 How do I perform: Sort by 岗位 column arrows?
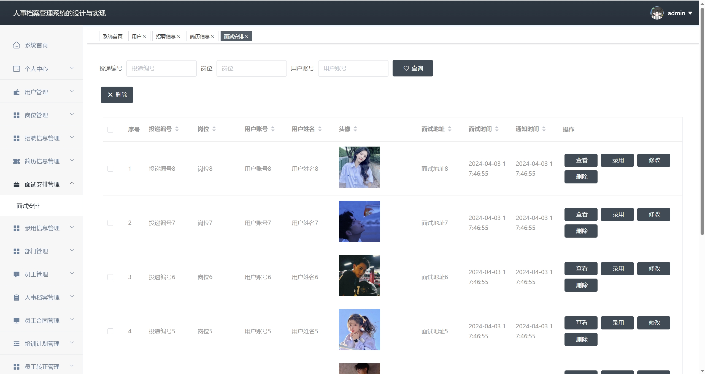214,129
